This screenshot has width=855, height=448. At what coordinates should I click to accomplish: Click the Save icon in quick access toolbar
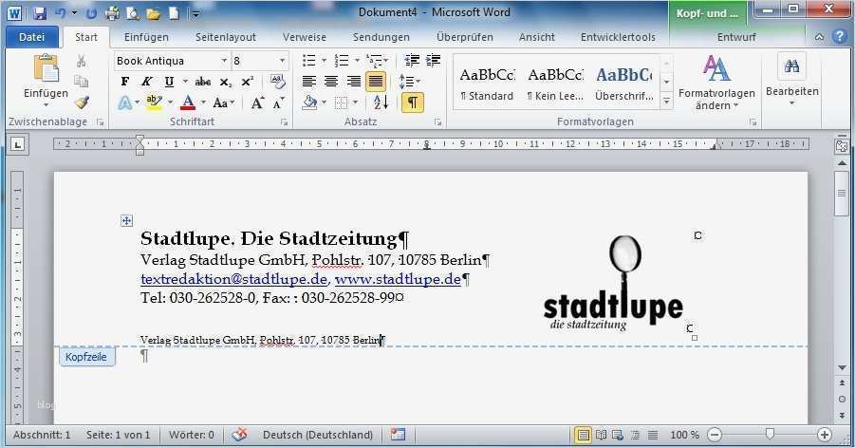click(39, 13)
